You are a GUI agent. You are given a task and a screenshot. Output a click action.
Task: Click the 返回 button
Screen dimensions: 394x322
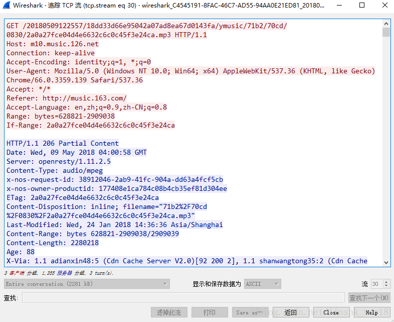[291, 312]
